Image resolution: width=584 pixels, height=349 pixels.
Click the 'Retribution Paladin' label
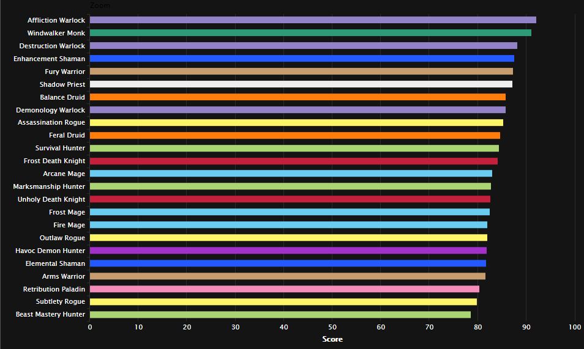(x=54, y=289)
